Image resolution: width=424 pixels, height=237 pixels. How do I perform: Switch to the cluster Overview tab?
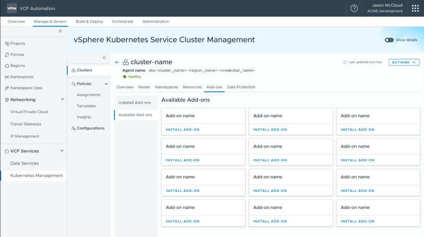pyautogui.click(x=125, y=87)
